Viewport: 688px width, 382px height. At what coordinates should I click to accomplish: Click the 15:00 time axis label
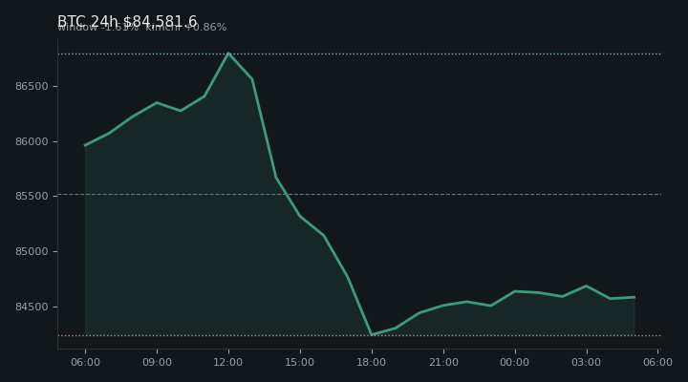click(300, 362)
